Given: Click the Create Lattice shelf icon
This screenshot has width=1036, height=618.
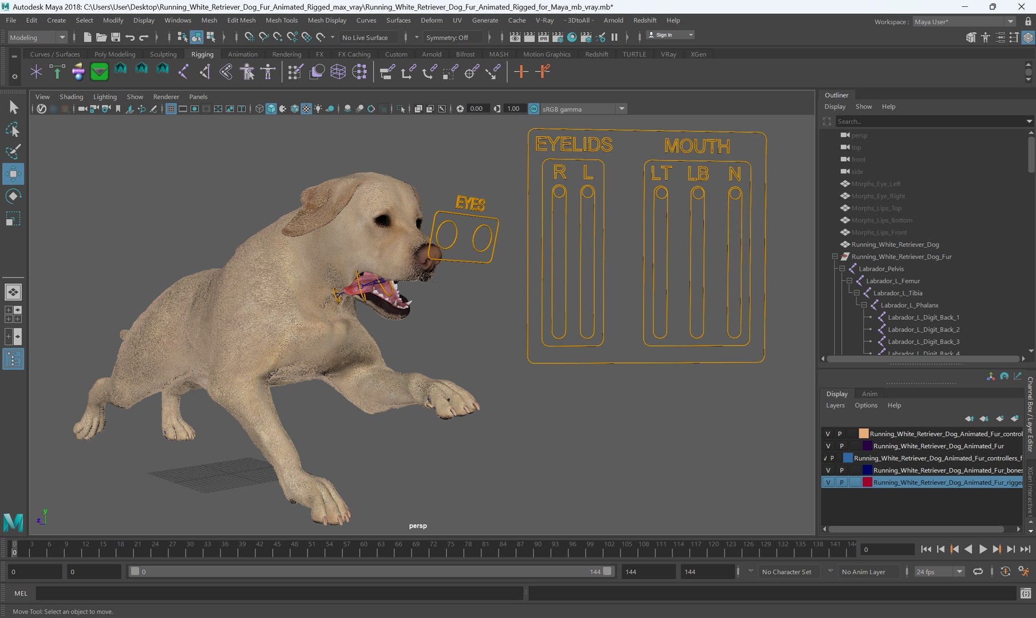Looking at the screenshot, I should [x=338, y=72].
